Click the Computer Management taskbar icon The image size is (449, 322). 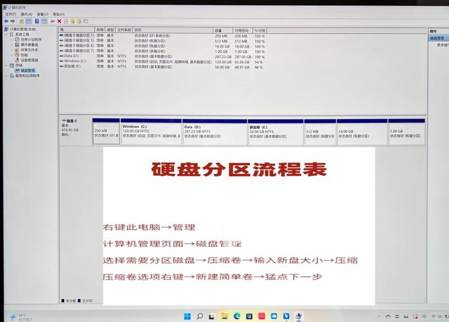click(299, 316)
